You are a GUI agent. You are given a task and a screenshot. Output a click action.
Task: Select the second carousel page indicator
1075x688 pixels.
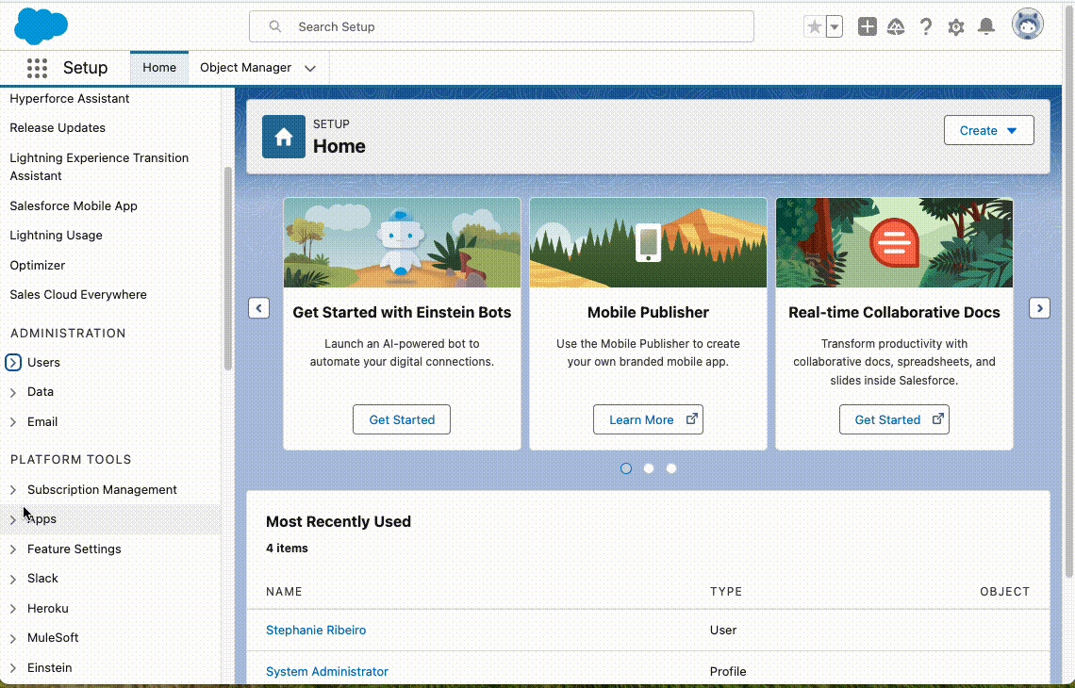coord(649,468)
